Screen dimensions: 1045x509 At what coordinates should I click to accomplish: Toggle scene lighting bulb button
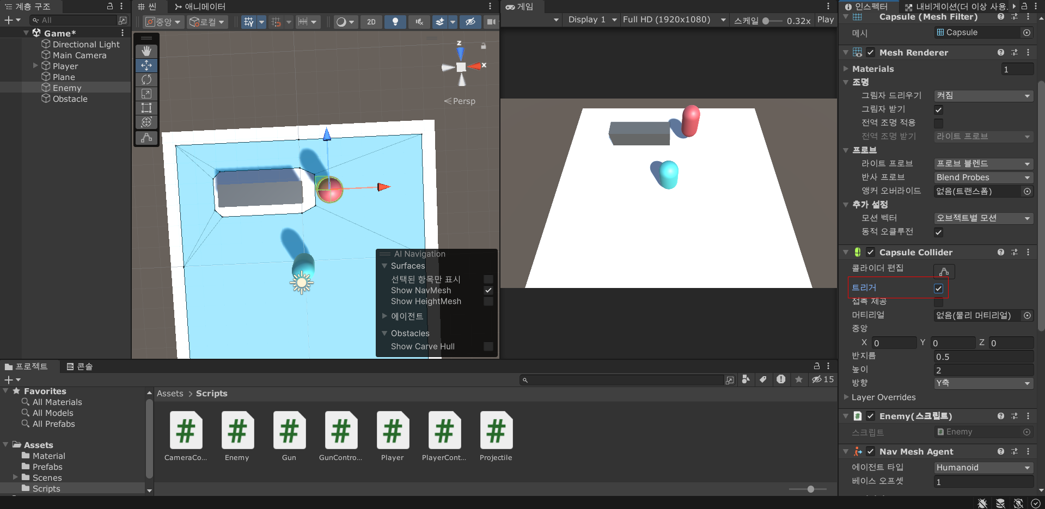pyautogui.click(x=395, y=22)
